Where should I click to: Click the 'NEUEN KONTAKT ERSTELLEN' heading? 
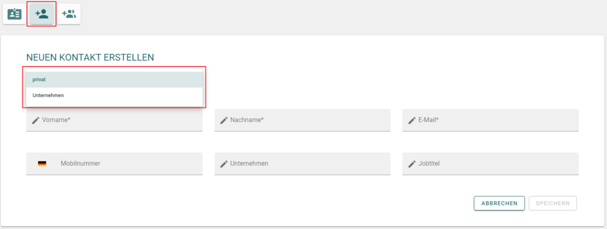coord(90,57)
